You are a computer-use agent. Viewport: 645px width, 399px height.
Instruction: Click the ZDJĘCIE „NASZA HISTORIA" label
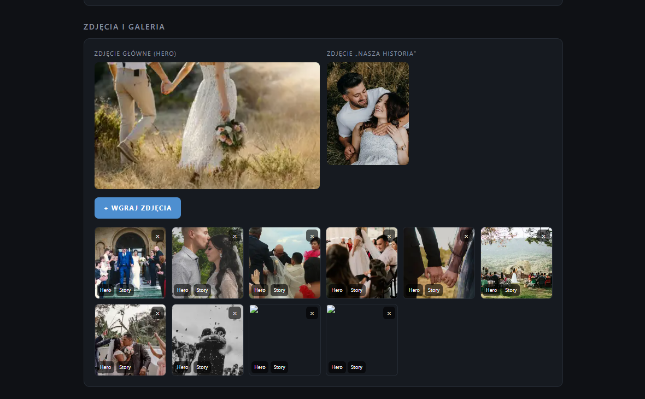(x=372, y=54)
